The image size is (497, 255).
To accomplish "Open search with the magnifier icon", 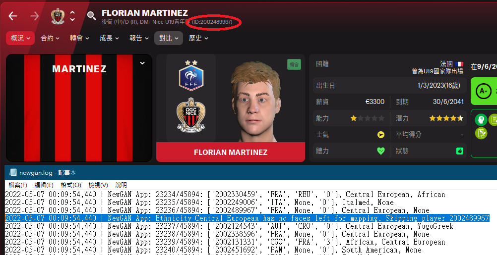I will [x=92, y=16].
